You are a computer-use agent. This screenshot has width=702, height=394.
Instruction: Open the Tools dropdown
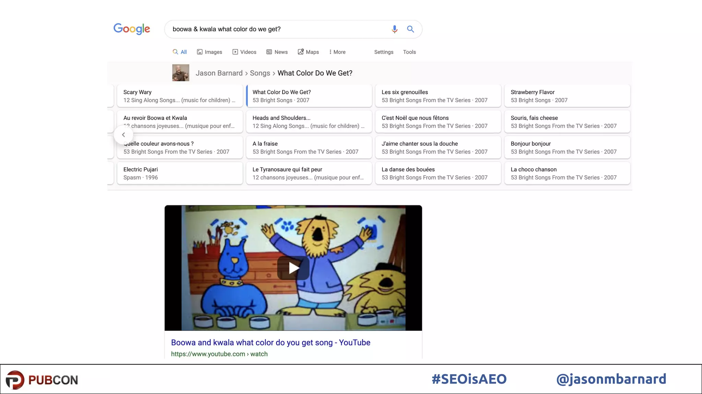coord(409,52)
